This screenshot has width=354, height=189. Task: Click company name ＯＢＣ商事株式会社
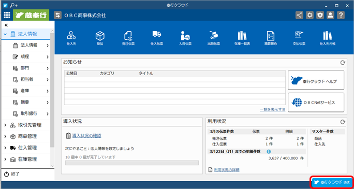point(85,16)
